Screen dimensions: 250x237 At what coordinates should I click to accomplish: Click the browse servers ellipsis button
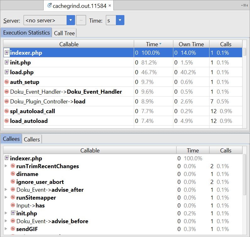(81, 20)
